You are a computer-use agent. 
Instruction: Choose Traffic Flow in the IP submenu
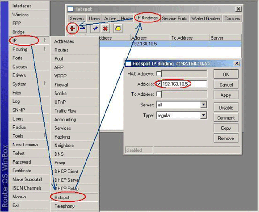[75, 110]
